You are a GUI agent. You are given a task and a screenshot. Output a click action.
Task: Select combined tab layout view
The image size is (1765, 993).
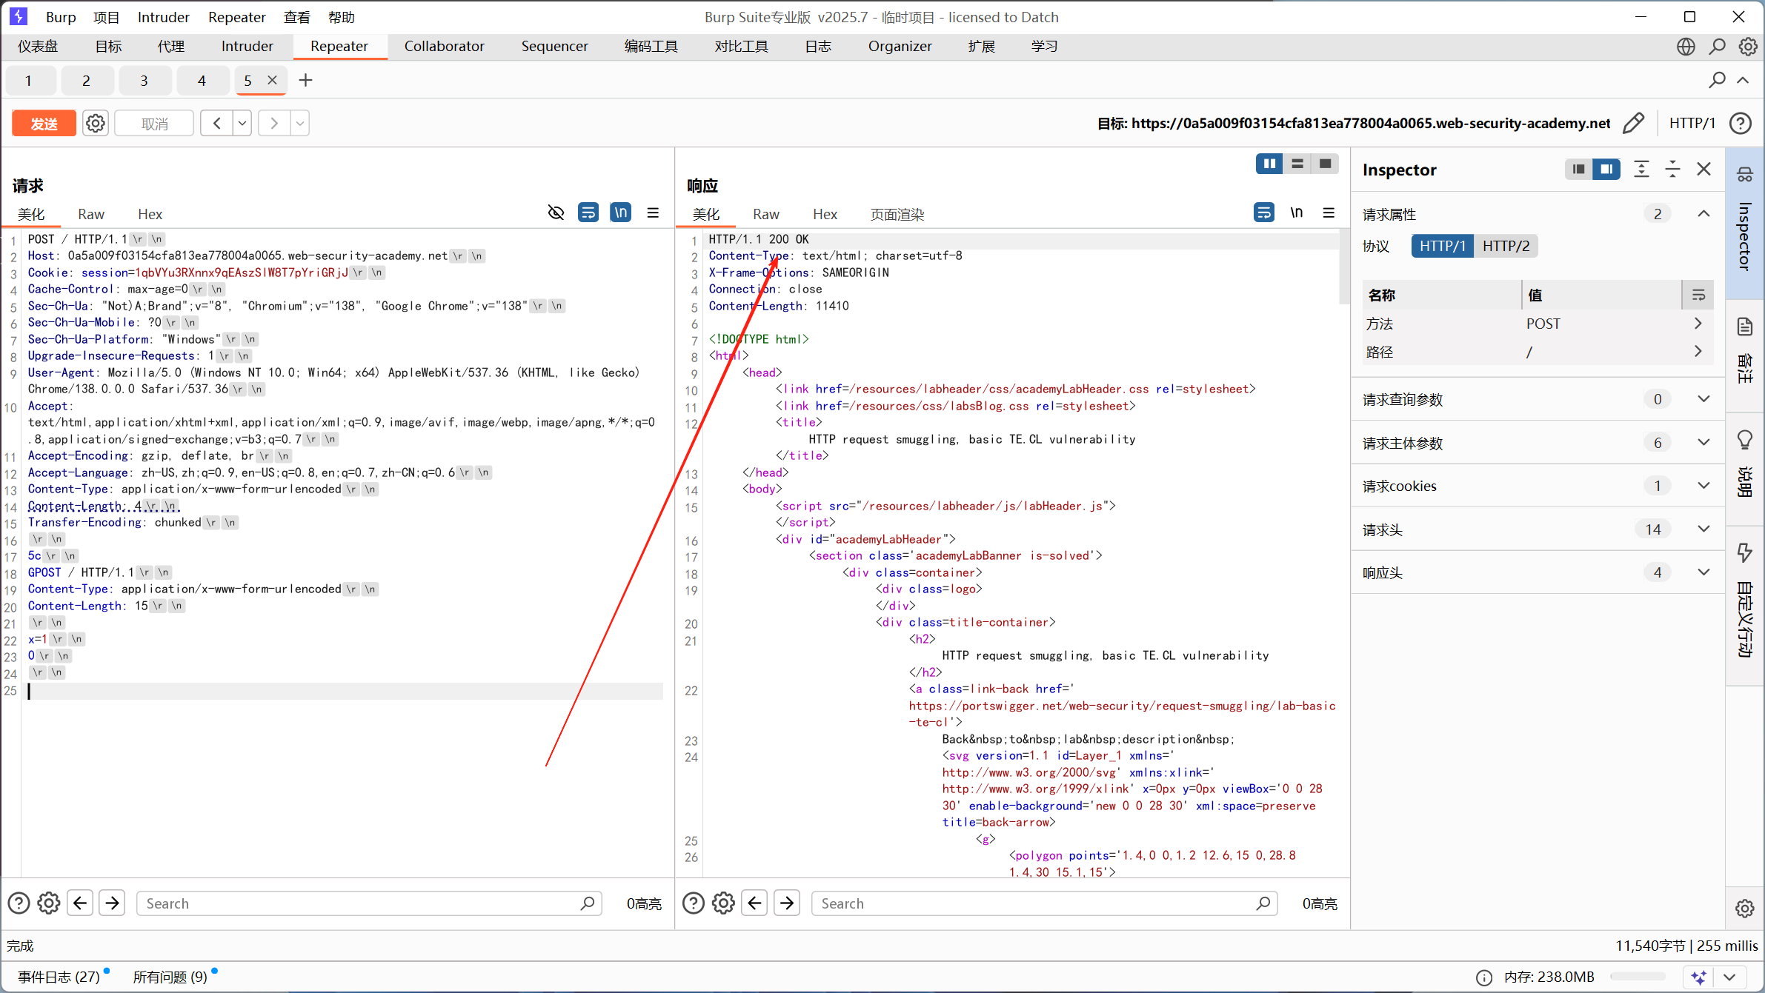coord(1325,164)
